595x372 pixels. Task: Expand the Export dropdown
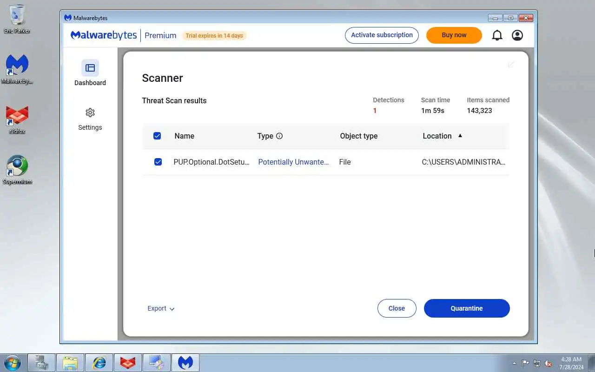click(161, 308)
